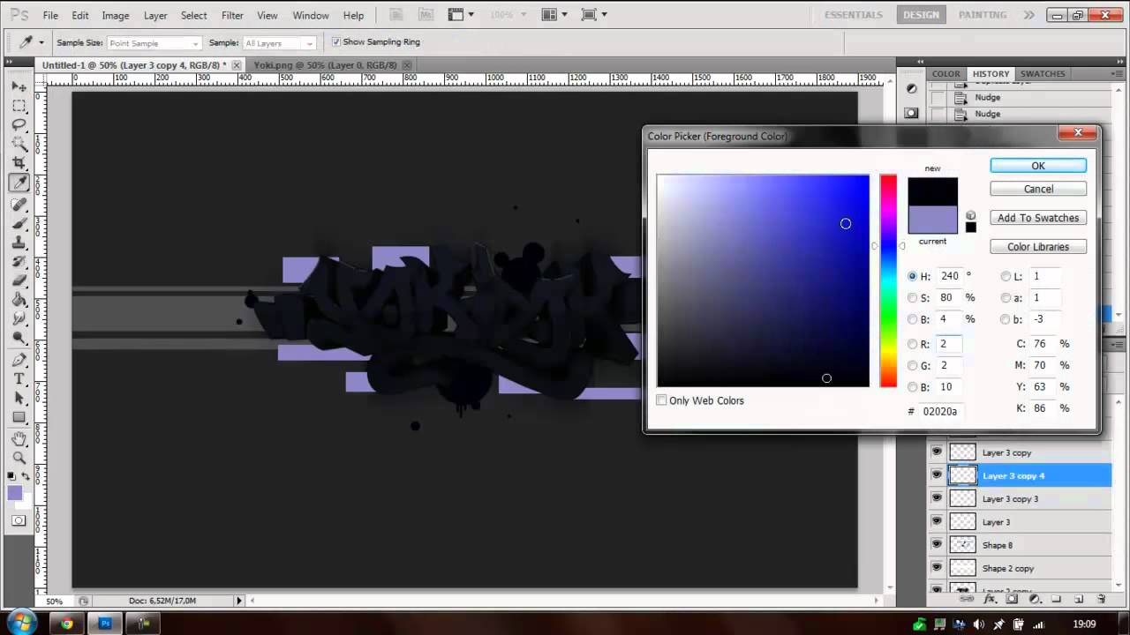The image size is (1130, 635).
Task: Select the Paint Bucket tool
Action: coord(19,301)
